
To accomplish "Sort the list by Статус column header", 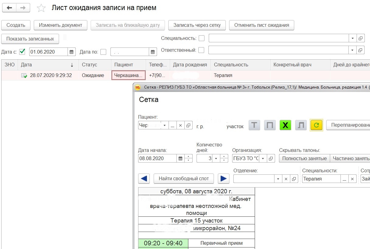I will (x=89, y=65).
